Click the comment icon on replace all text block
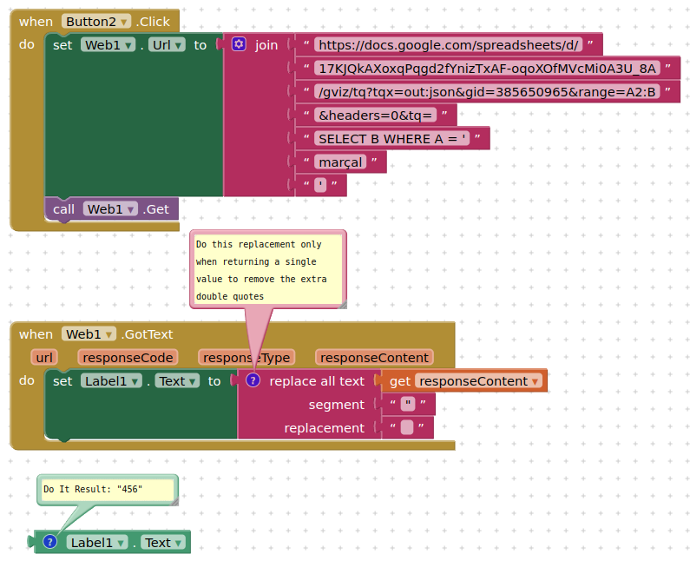The image size is (690, 561). click(253, 380)
